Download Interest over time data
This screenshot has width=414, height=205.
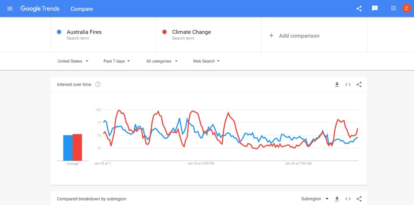tap(337, 85)
